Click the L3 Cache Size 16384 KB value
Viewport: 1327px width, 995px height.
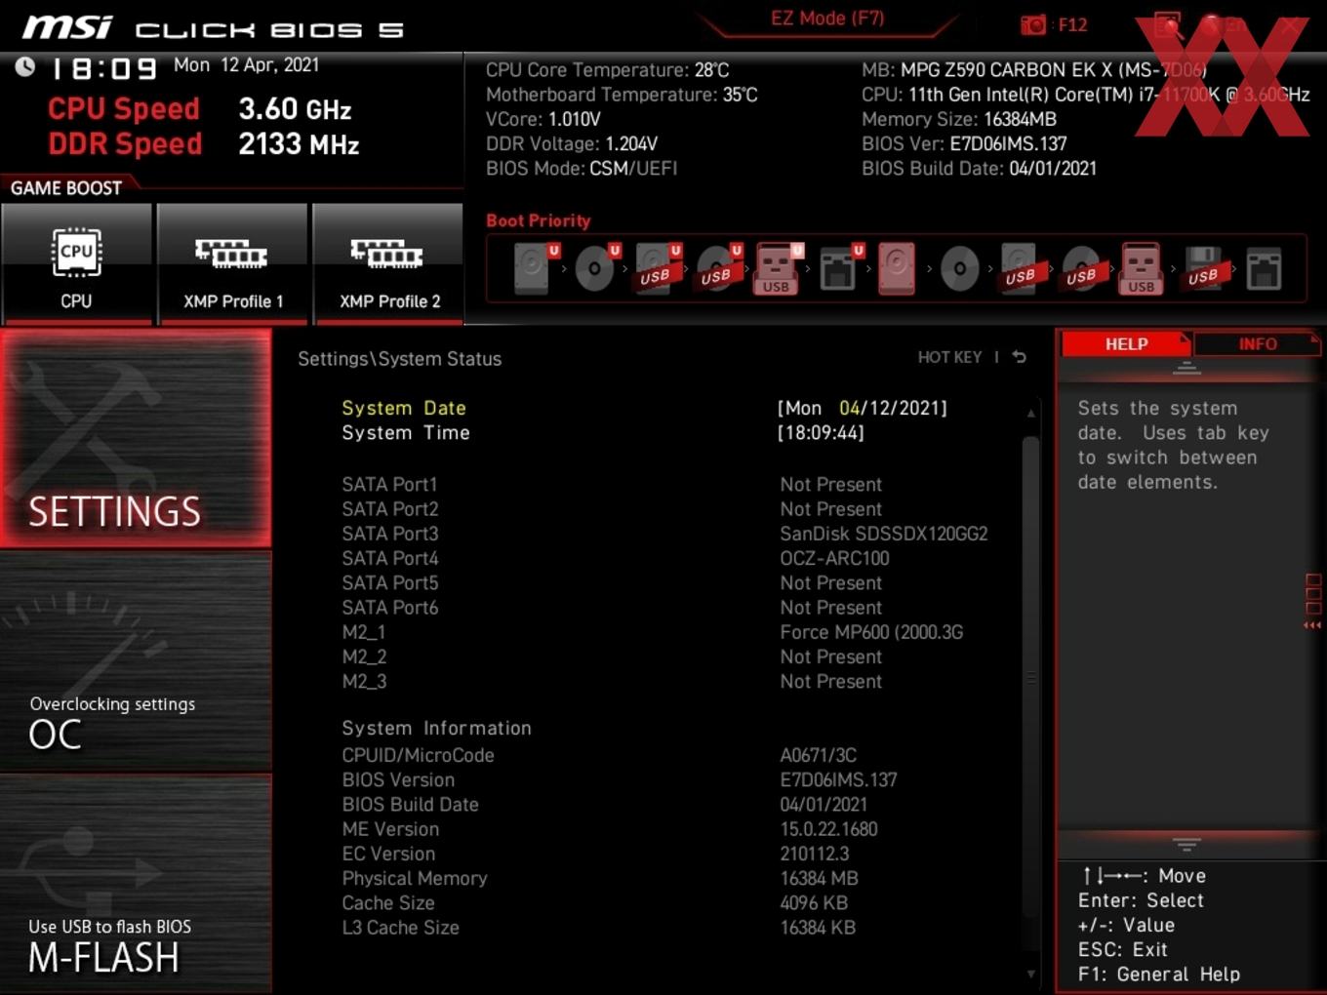tap(818, 928)
